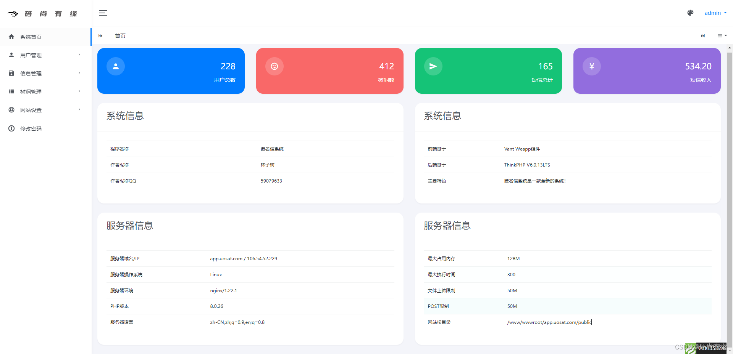
Task: Open 信息管理 menu item
Action: click(x=45, y=74)
